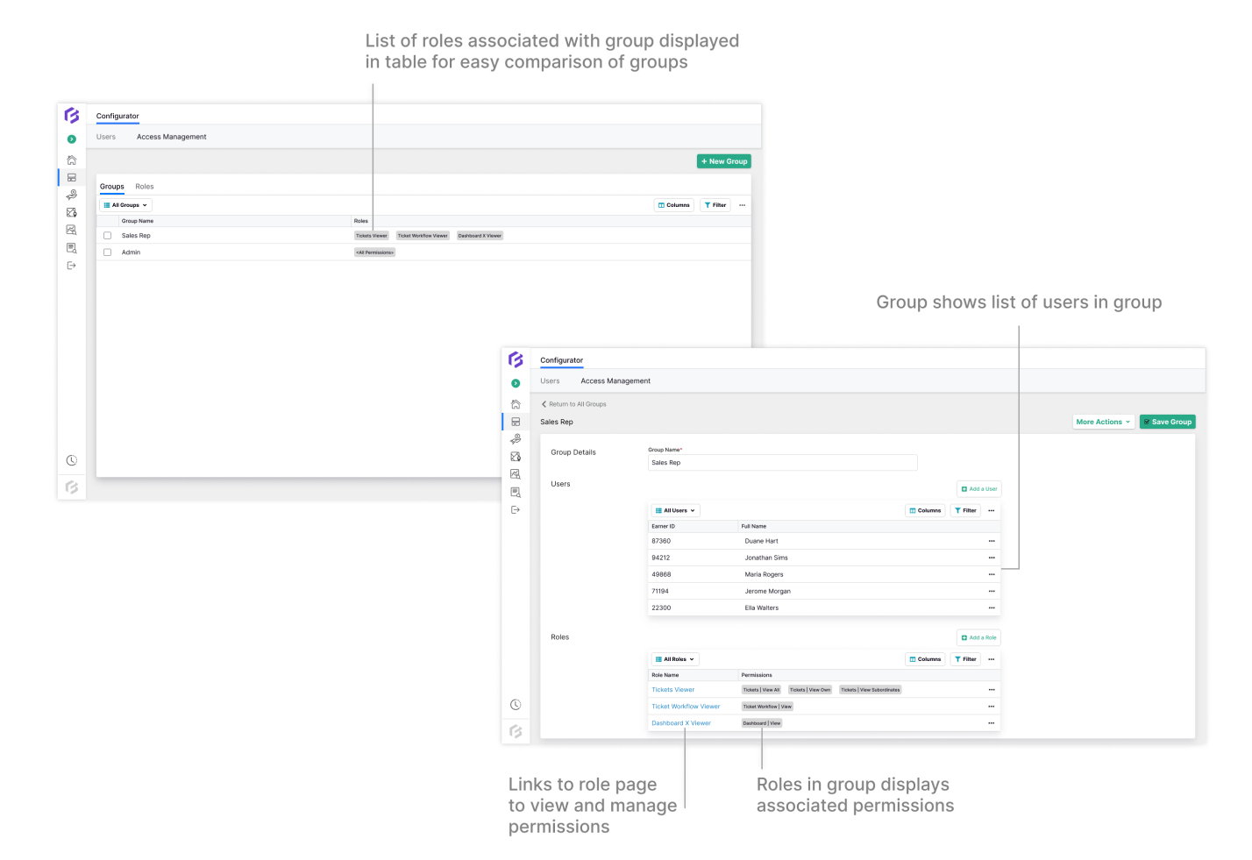Open clock history icon in Sales Rep window sidebar

[x=516, y=705]
